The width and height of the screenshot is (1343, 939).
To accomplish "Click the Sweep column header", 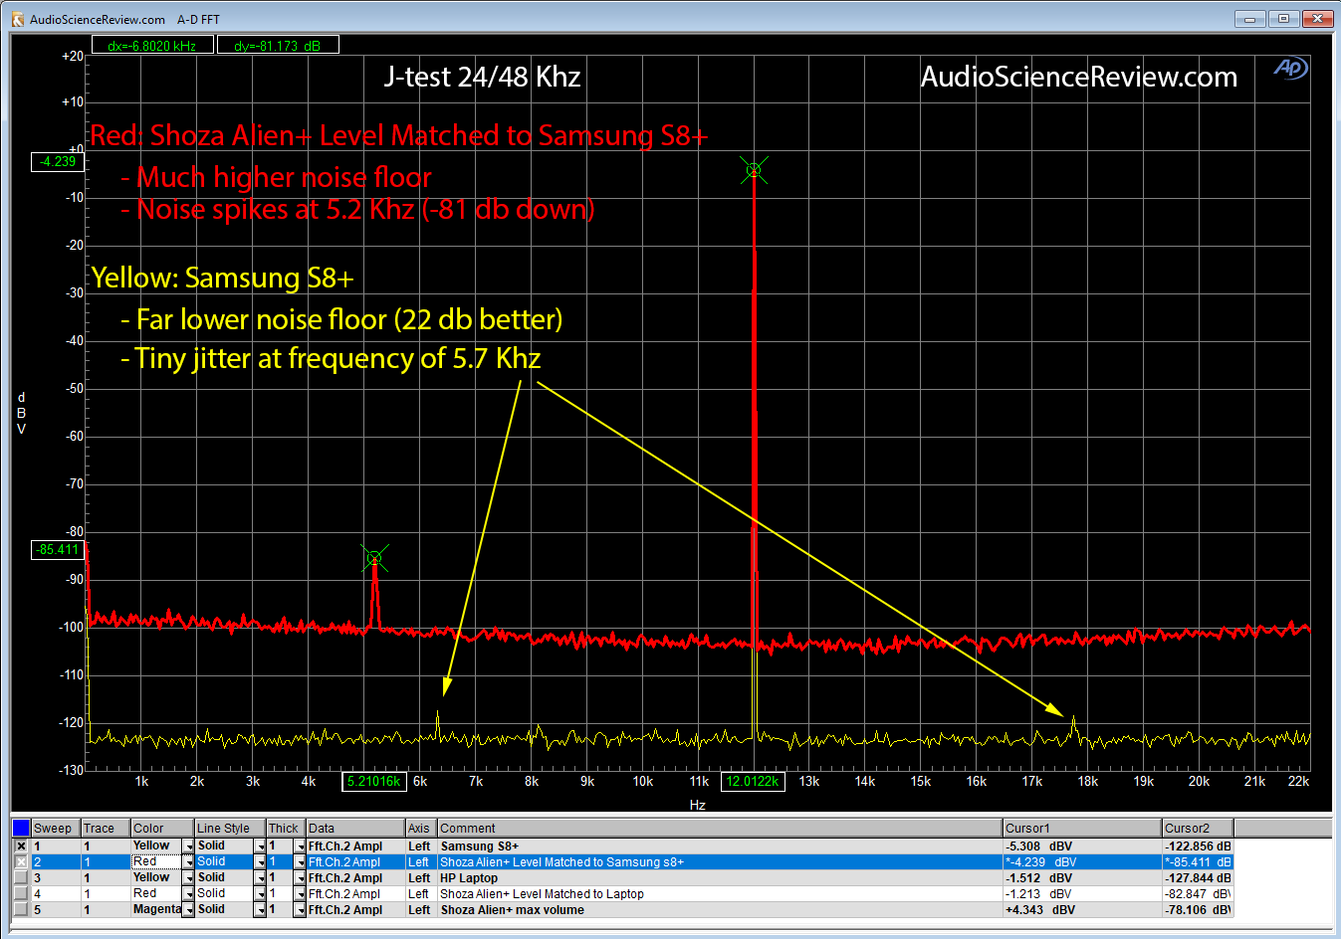I will [x=56, y=829].
